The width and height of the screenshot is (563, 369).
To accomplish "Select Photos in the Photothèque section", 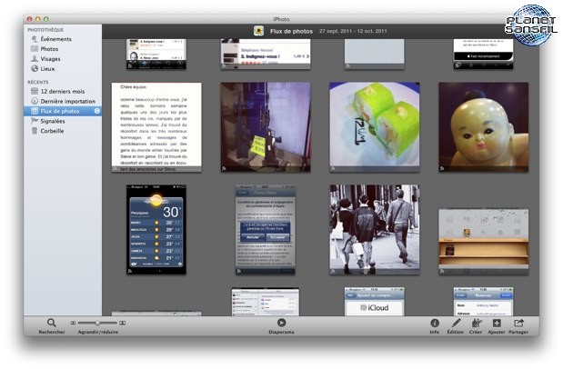I will coord(49,49).
